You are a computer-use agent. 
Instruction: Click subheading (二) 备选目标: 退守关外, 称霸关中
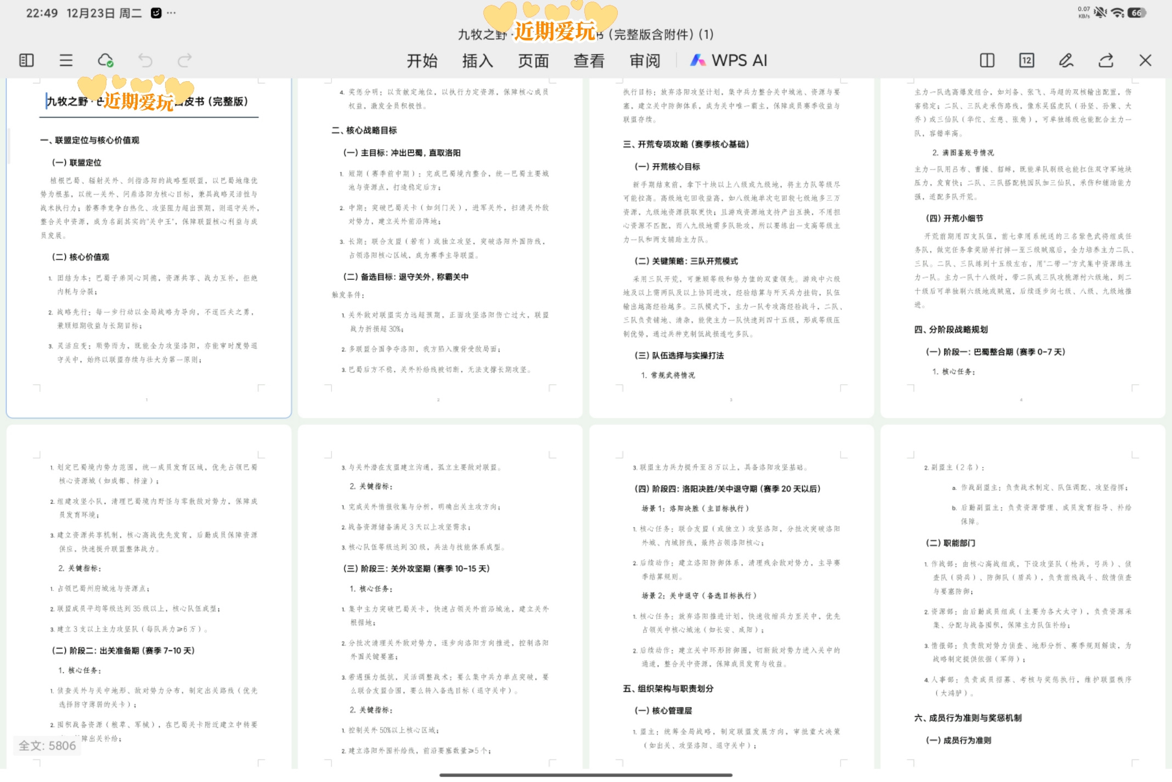(405, 277)
